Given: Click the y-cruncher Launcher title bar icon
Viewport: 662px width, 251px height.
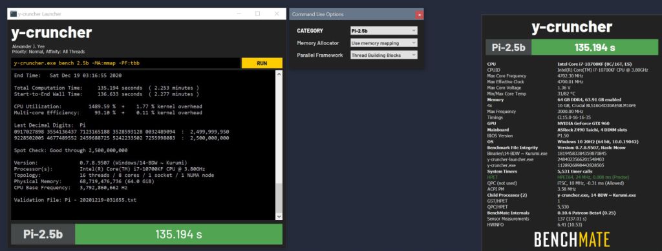Looking at the screenshot, I should 14,14.
